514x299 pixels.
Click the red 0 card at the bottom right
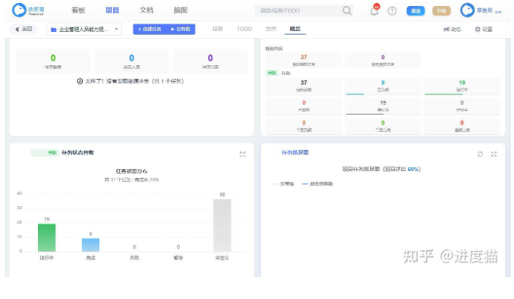click(x=462, y=126)
